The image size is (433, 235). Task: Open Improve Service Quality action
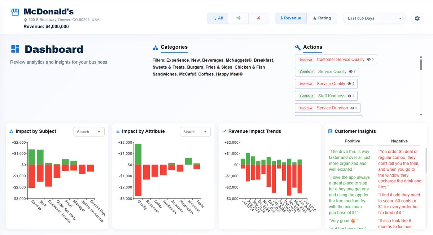pyautogui.click(x=326, y=84)
